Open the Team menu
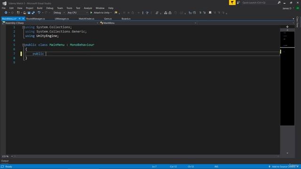This screenshot has height=169, width=301. tap(60, 8)
